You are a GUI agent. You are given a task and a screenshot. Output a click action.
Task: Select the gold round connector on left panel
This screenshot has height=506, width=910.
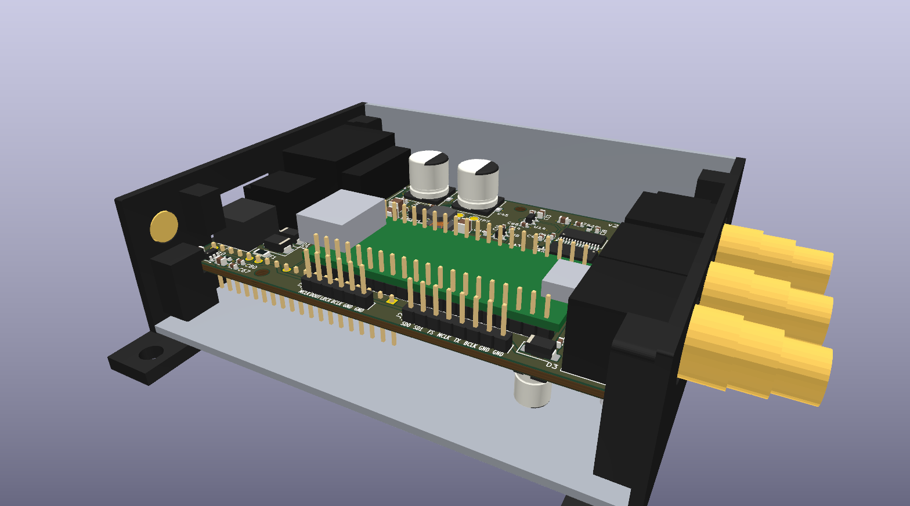(164, 226)
